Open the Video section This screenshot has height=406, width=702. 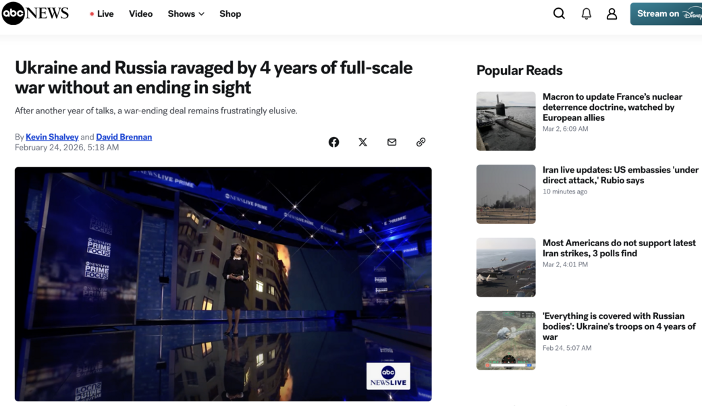[140, 13]
